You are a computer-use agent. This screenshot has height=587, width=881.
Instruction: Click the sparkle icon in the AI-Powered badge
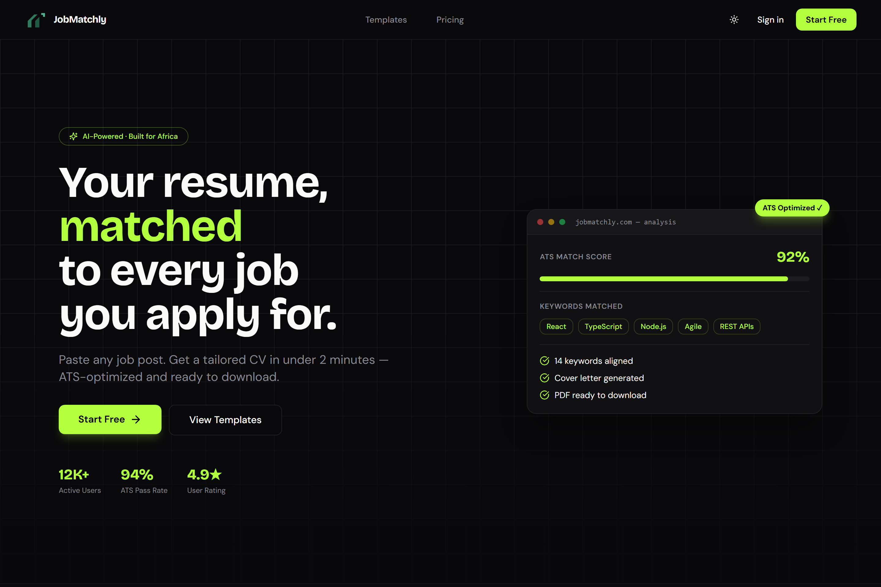pyautogui.click(x=73, y=136)
